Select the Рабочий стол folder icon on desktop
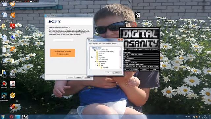This screenshot has height=119, width=211. (4, 74)
